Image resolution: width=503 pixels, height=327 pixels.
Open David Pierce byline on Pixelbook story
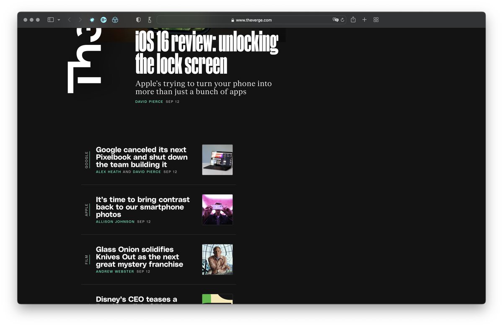147,172
